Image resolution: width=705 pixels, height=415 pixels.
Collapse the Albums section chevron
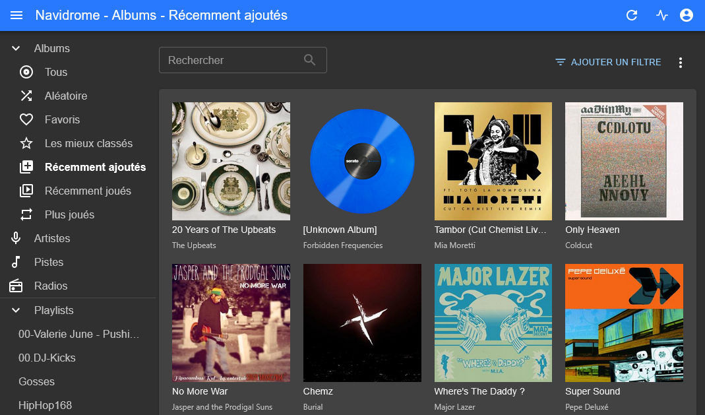point(16,48)
